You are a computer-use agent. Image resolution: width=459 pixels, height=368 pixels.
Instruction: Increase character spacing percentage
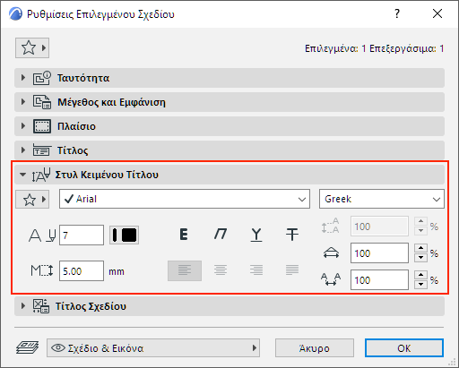pos(420,275)
